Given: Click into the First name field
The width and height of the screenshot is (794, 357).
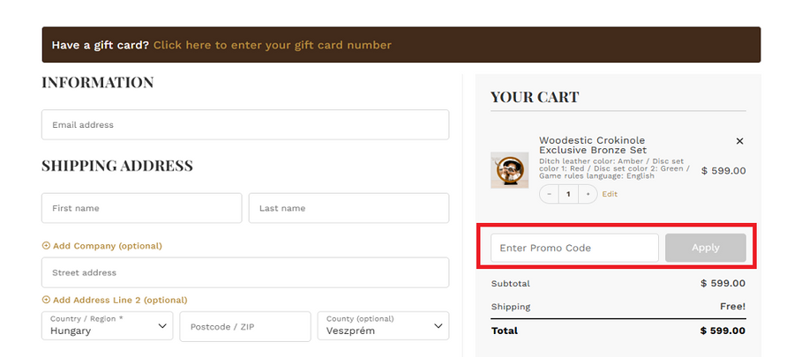Looking at the screenshot, I should (141, 209).
